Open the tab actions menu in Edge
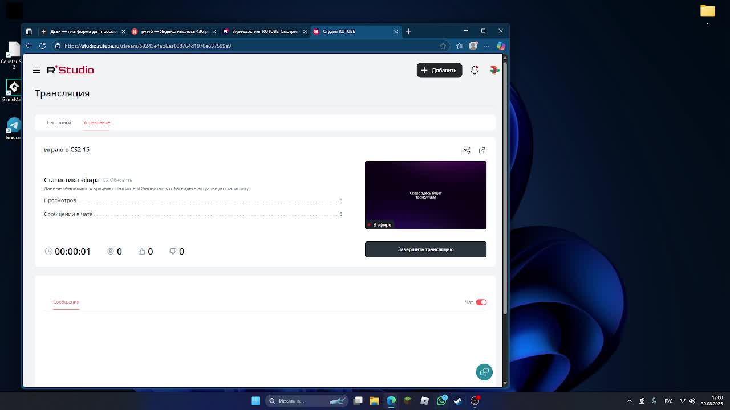This screenshot has height=410, width=730. tap(29, 31)
